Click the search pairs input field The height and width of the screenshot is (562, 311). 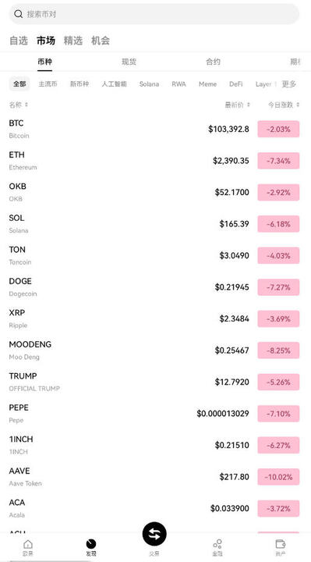154,14
